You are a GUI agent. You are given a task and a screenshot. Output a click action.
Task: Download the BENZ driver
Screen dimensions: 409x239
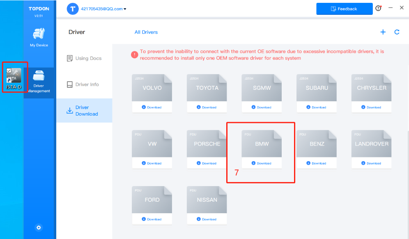pos(317,163)
